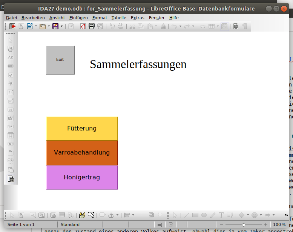Open the Extras menu
293x232 pixels.
click(x=138, y=18)
